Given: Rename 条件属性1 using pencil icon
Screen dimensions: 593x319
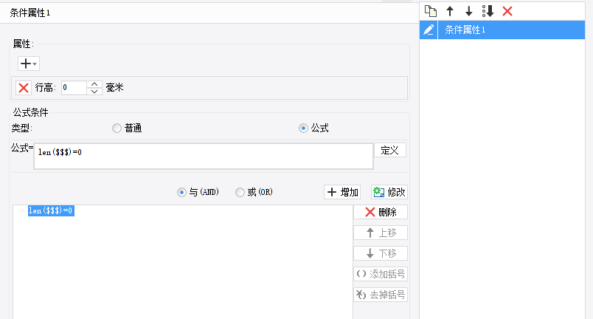Looking at the screenshot, I should click(x=429, y=30).
